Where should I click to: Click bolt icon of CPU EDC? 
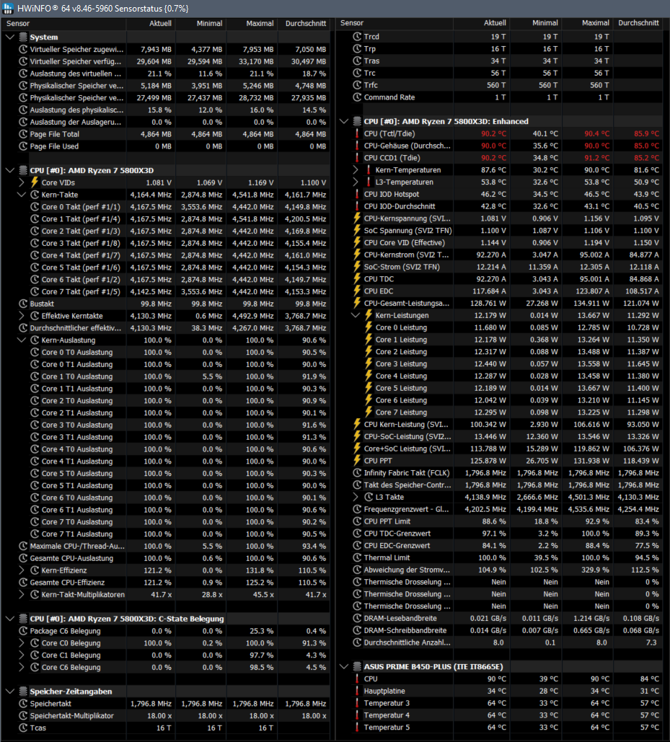pos(357,291)
